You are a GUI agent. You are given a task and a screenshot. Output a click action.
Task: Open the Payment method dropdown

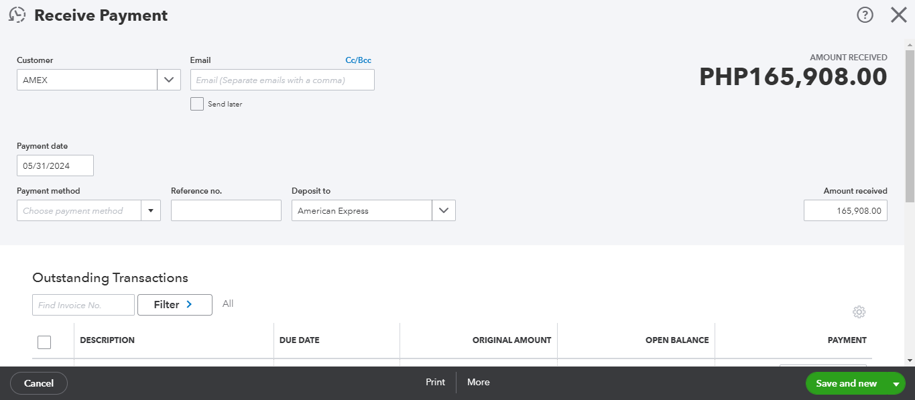(x=150, y=210)
